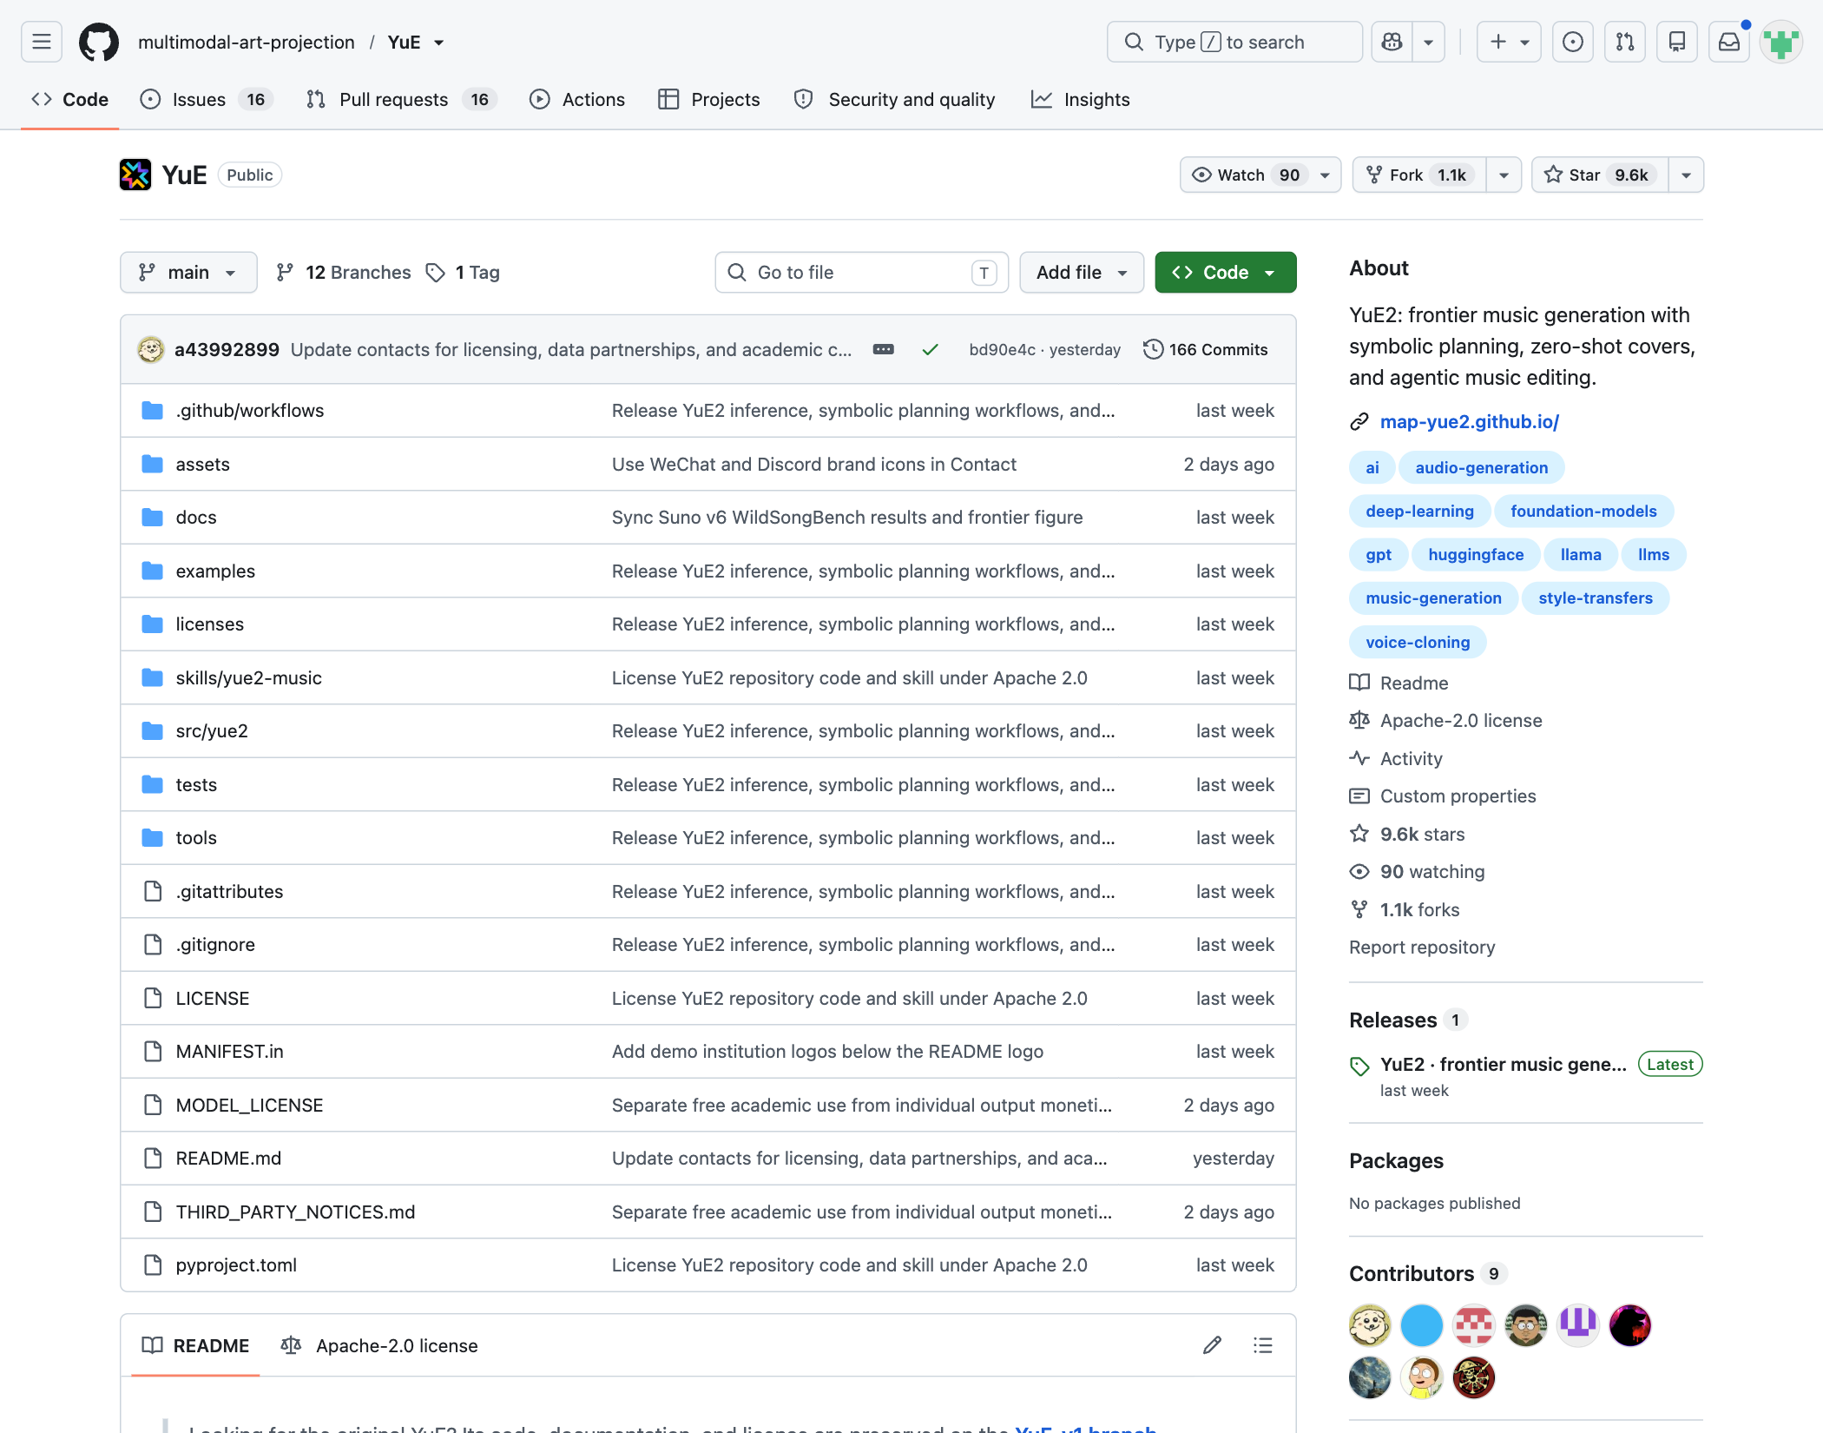1823x1433 pixels.
Task: Select the music-generation topic tag
Action: point(1433,598)
